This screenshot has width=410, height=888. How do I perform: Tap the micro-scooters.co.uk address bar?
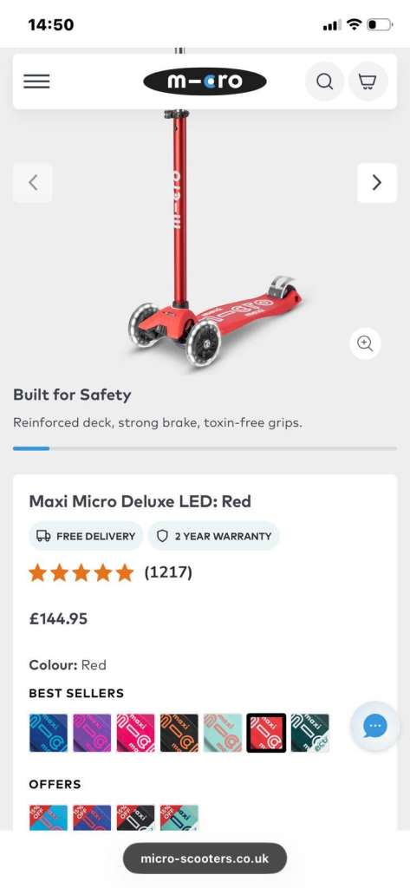(x=205, y=859)
